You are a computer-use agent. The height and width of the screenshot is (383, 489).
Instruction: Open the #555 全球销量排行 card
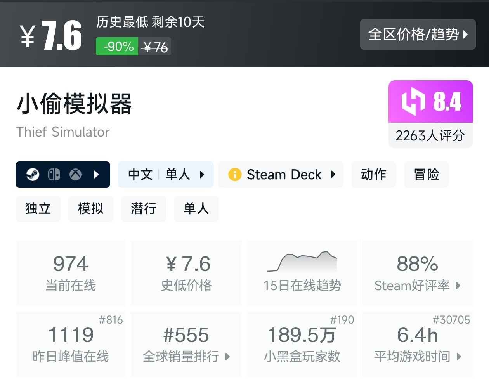pyautogui.click(x=186, y=344)
